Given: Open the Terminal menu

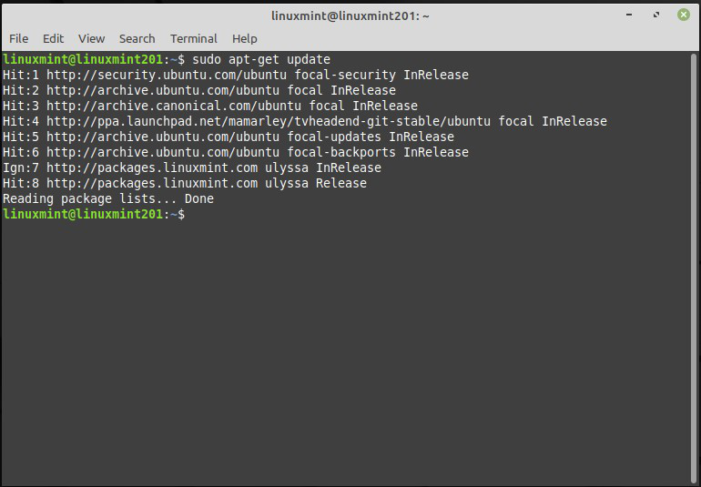Looking at the screenshot, I should [193, 38].
